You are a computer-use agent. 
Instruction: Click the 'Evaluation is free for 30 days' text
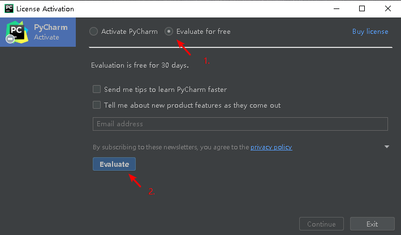tap(140, 65)
